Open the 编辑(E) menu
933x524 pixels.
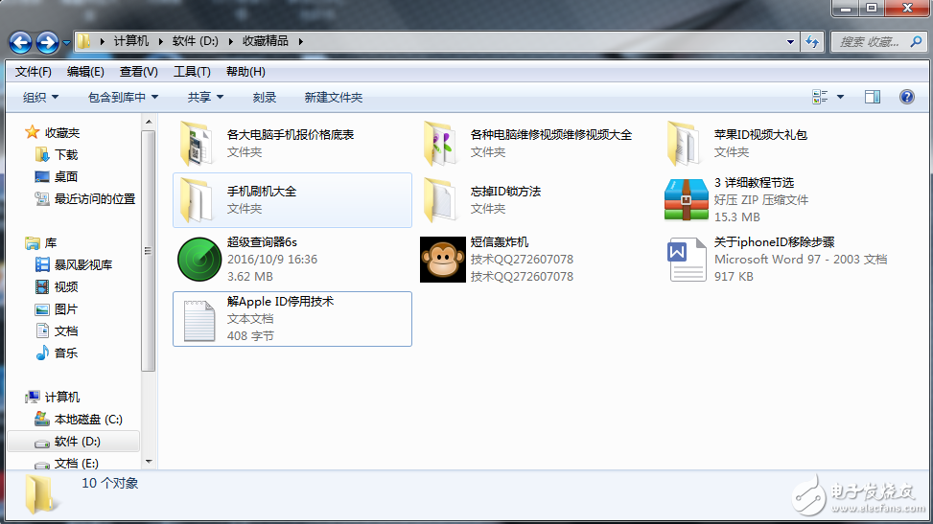tap(85, 72)
